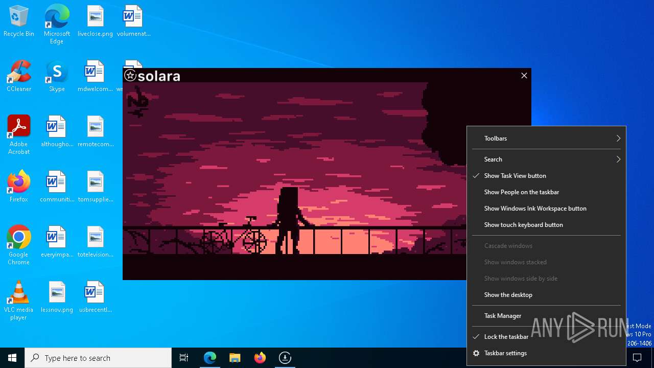Select the volumenat Word document icon
This screenshot has height=368, width=654.
[133, 21]
